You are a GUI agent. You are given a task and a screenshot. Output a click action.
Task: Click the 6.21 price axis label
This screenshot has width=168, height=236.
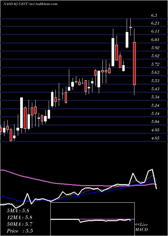tap(155, 23)
